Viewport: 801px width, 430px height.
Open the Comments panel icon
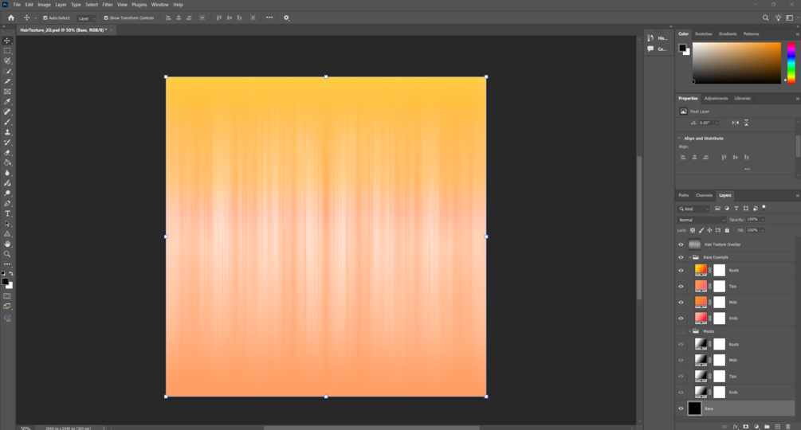650,49
